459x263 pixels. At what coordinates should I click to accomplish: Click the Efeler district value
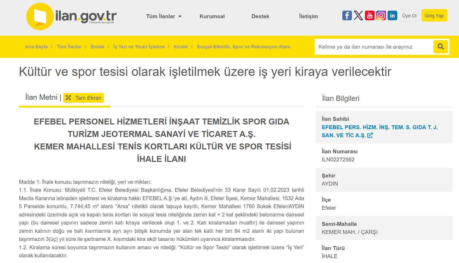pos(329,208)
